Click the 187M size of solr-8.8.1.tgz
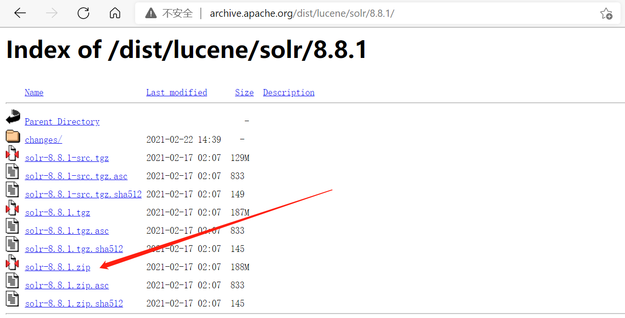Screen dimensions: 625x318 [x=240, y=213]
